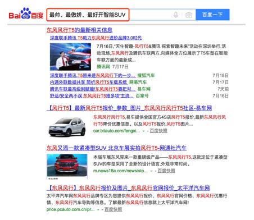Click the 百家号 source label
This screenshot has height=220, width=254.
click(142, 96)
